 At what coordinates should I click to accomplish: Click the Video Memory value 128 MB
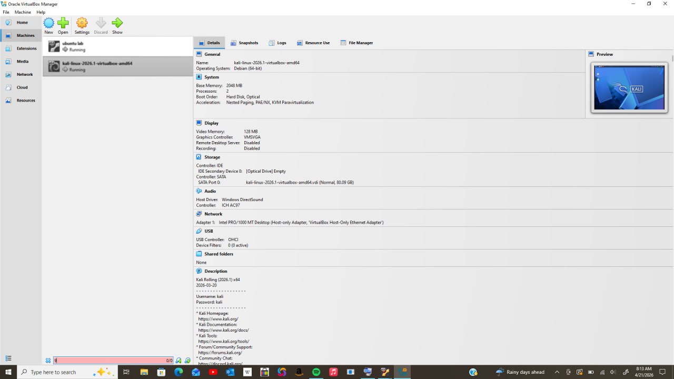pyautogui.click(x=251, y=132)
